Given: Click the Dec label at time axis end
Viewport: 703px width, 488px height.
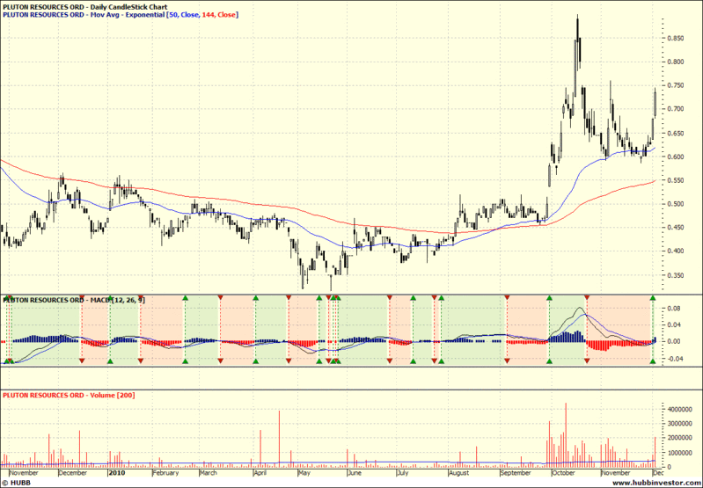Looking at the screenshot, I should pyautogui.click(x=658, y=473).
